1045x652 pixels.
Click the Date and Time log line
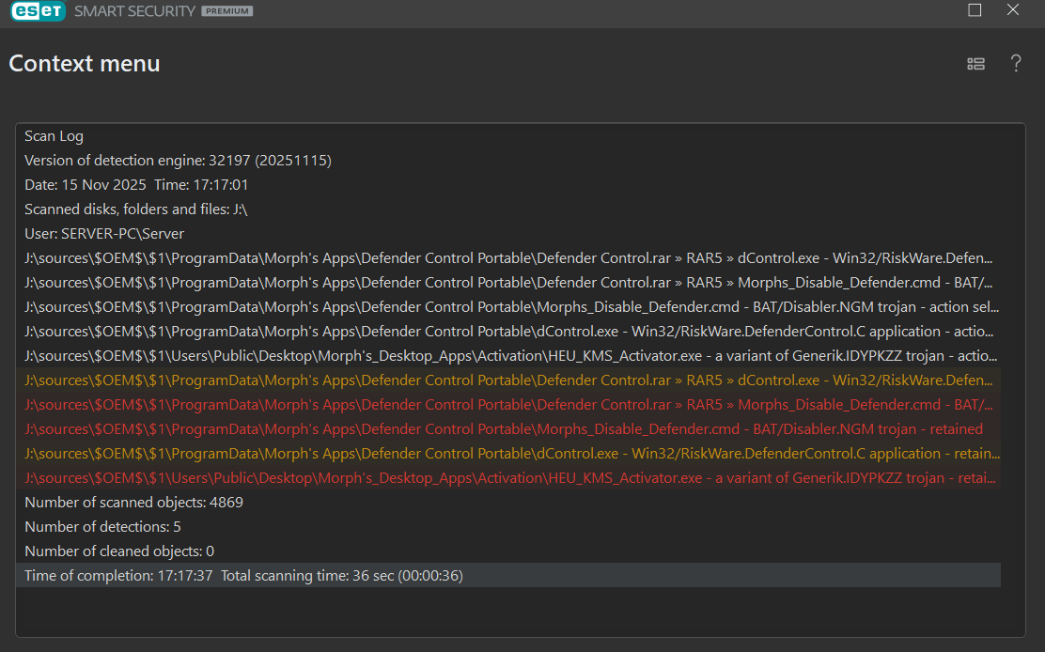[136, 185]
